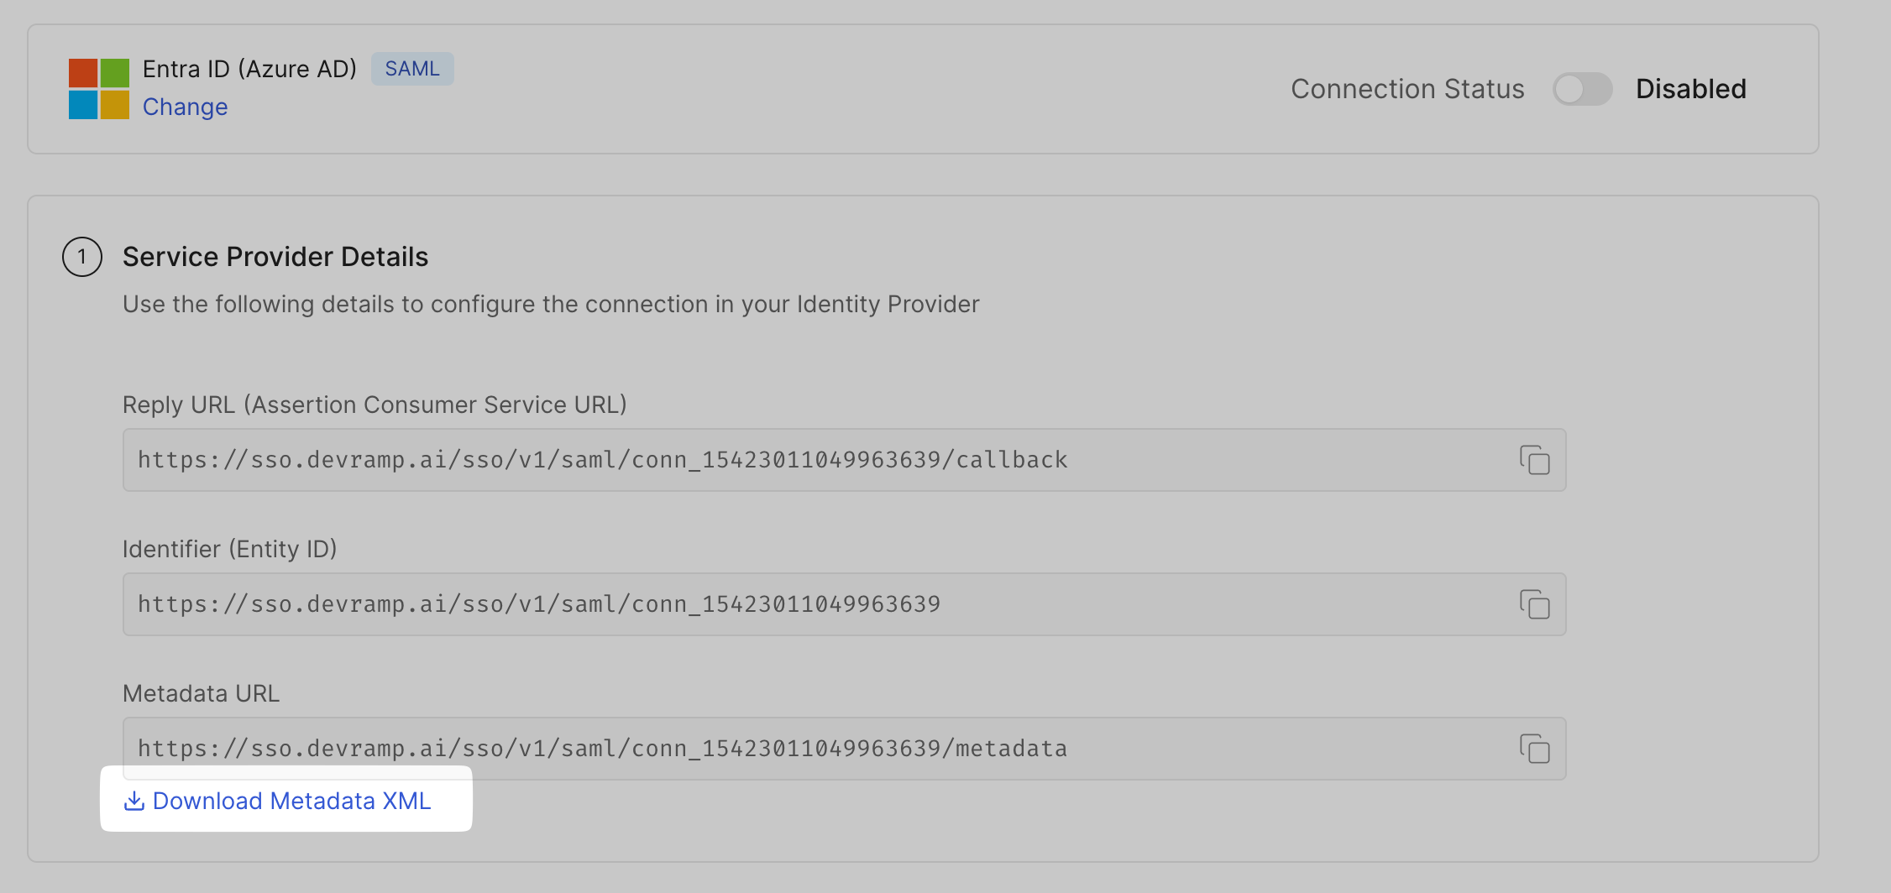The width and height of the screenshot is (1891, 893).
Task: Copy the Metadata URL to clipboard
Action: click(1534, 749)
